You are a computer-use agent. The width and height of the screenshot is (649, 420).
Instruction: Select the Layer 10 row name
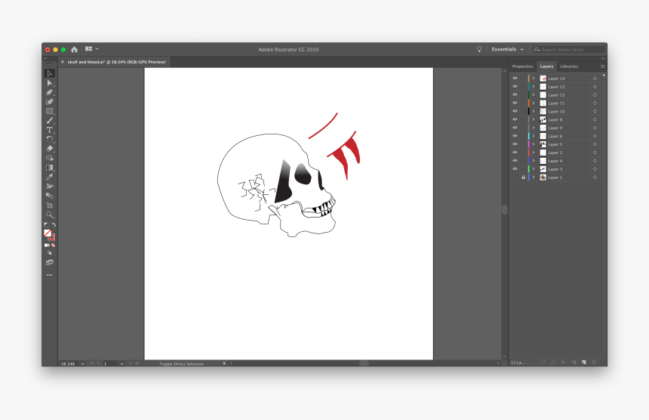(x=556, y=111)
